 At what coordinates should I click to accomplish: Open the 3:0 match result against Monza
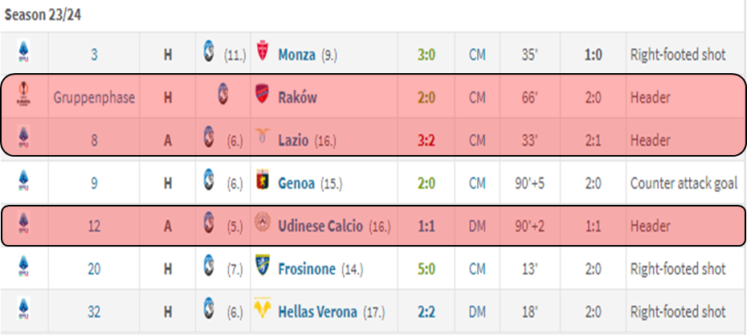[426, 55]
